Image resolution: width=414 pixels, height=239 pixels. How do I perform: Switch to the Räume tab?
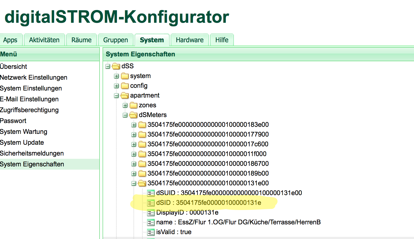(81, 40)
